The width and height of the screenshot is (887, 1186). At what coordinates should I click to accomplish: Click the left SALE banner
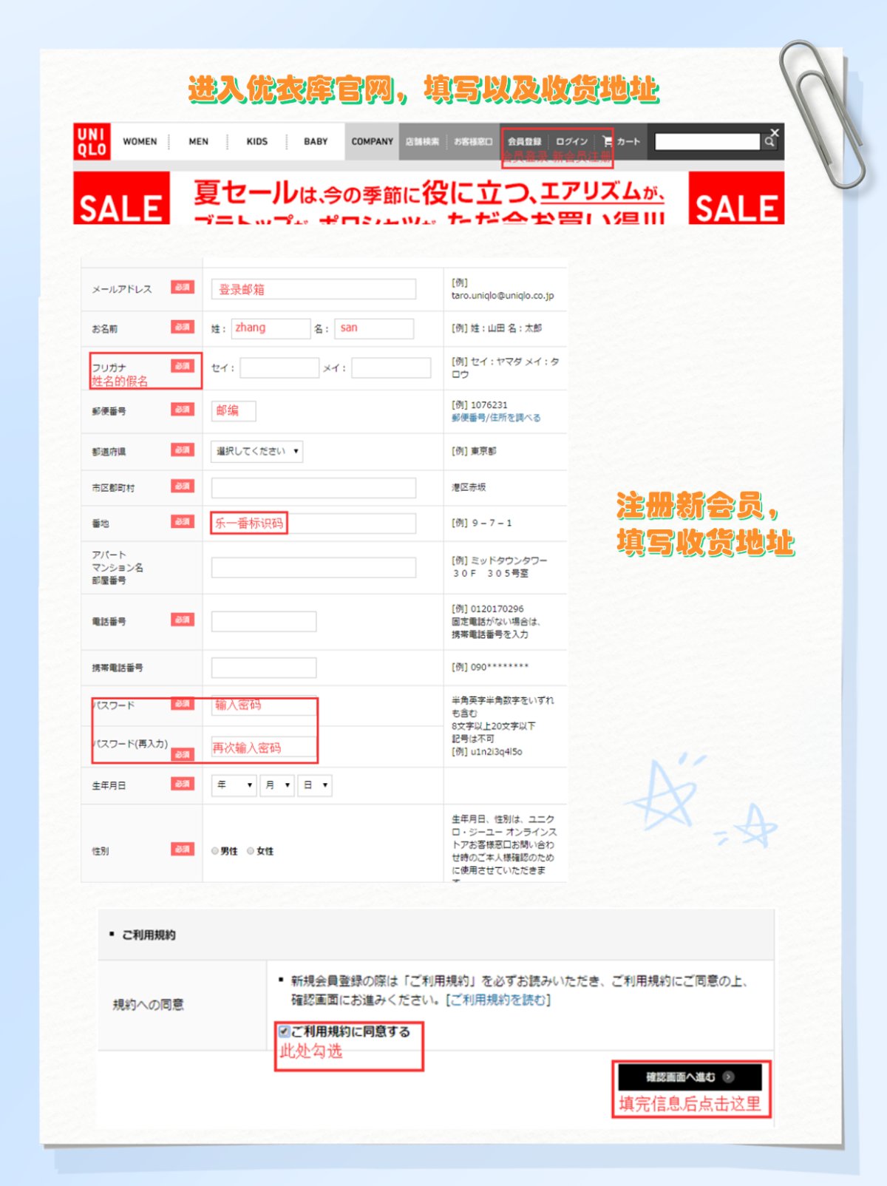click(121, 197)
